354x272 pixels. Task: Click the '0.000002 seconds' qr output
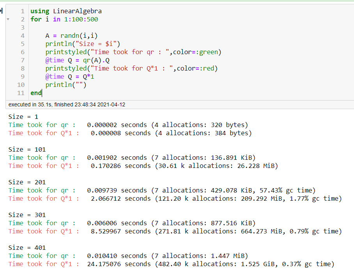click(117, 125)
